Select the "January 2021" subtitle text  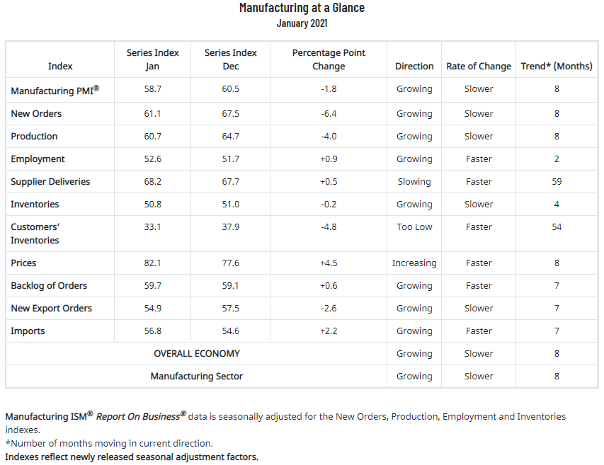(x=302, y=23)
